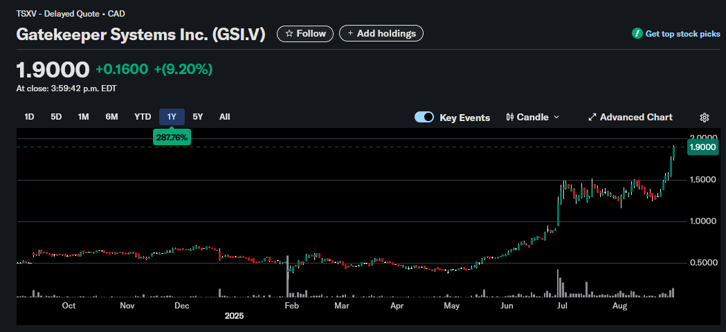Click the 1.0000 y-axis price label
The width and height of the screenshot is (726, 332).
[703, 221]
